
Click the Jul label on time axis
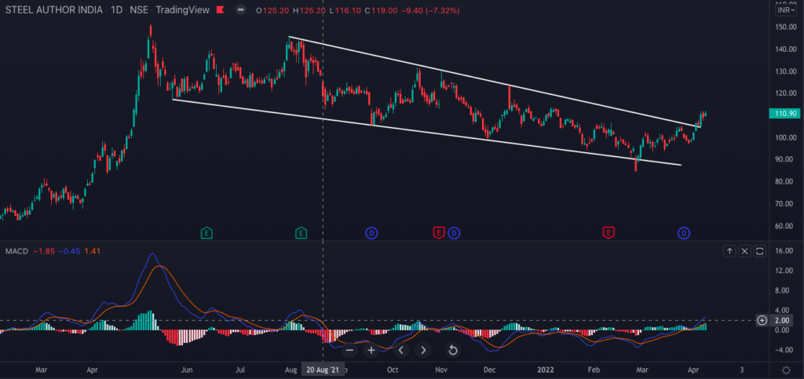coord(241,370)
